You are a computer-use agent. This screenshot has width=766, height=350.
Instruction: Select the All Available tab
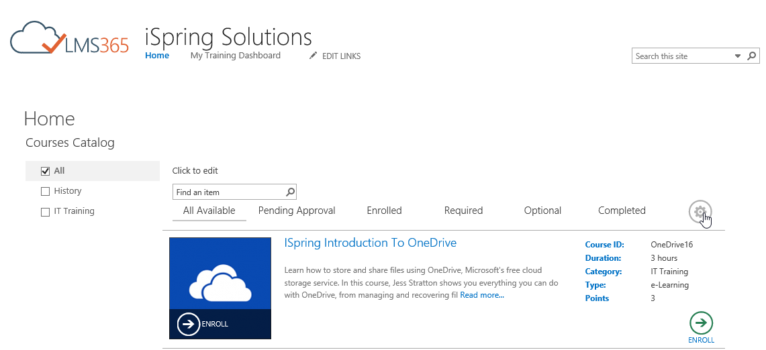209,211
